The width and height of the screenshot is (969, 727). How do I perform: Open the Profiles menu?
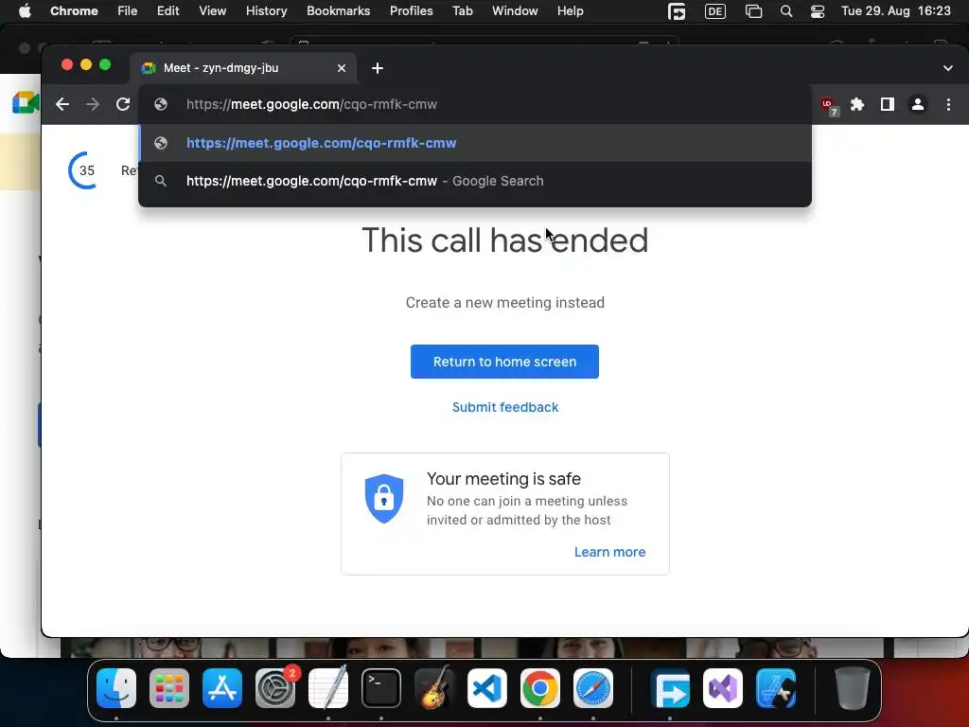pos(411,11)
